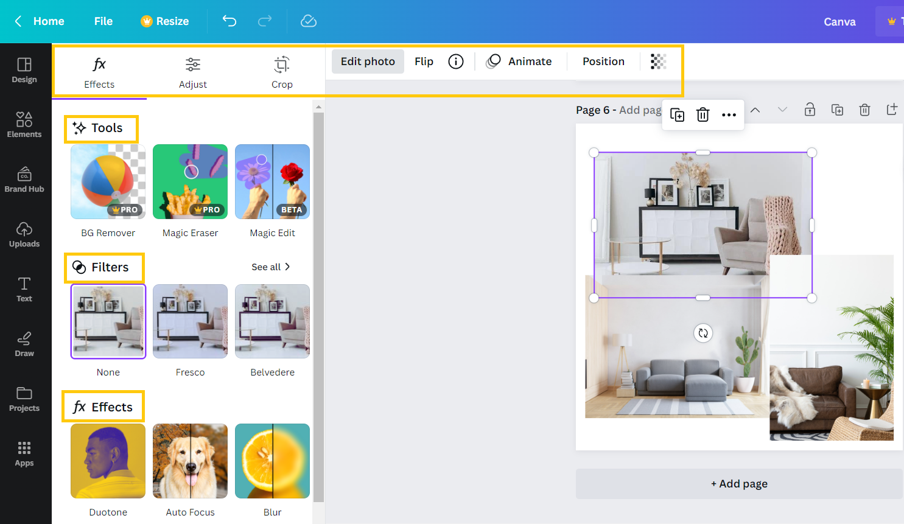This screenshot has width=904, height=524.
Task: Apply the Duotone effect thumbnail
Action: point(108,461)
